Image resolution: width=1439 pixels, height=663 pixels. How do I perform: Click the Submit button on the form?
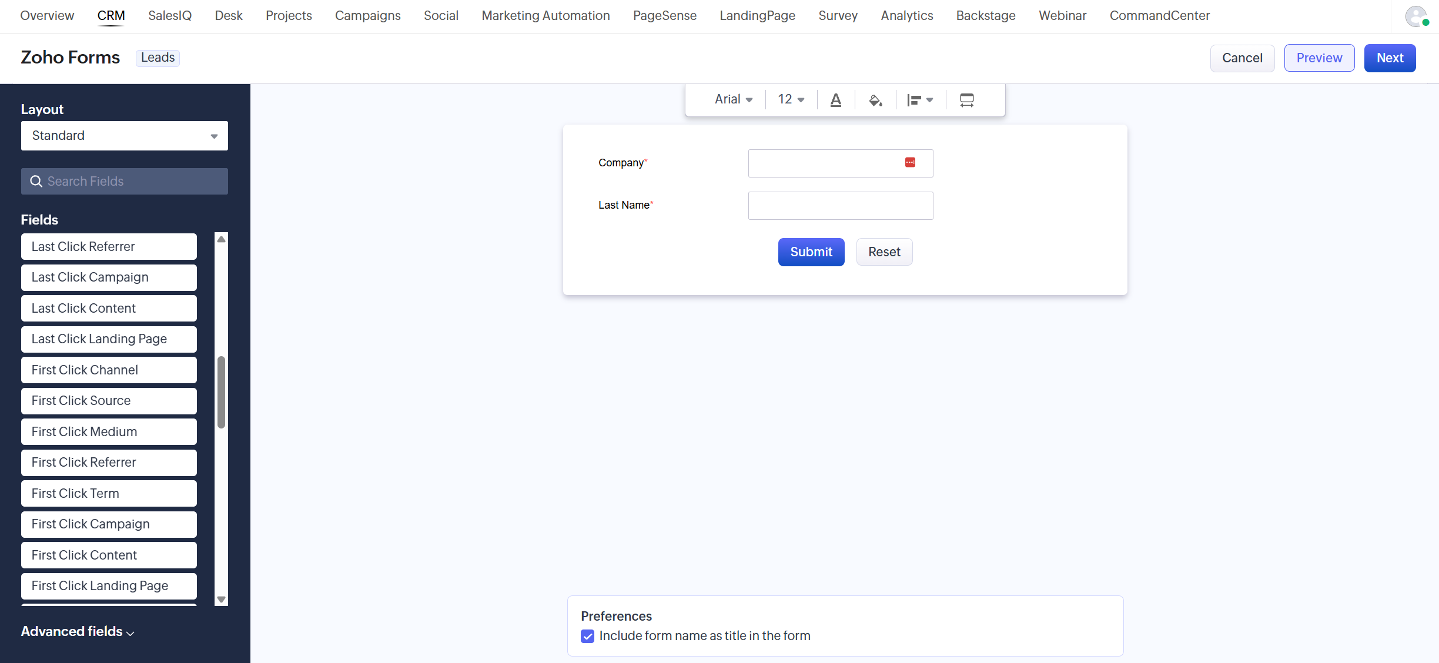click(811, 252)
